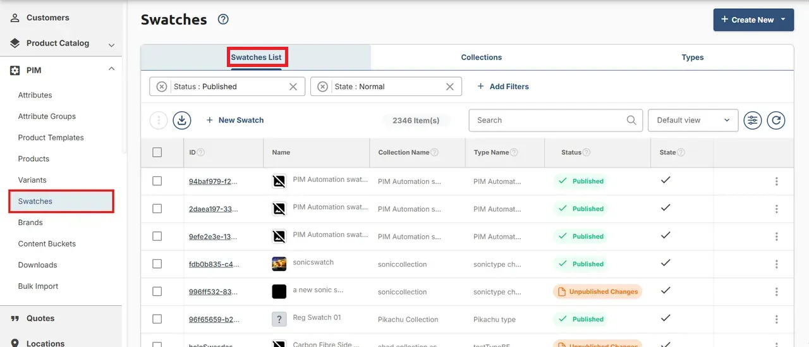The image size is (809, 347).
Task: Switch to the Types tab
Action: coord(693,58)
